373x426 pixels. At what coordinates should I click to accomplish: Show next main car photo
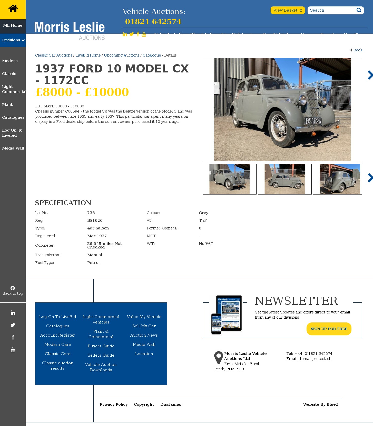pos(370,75)
